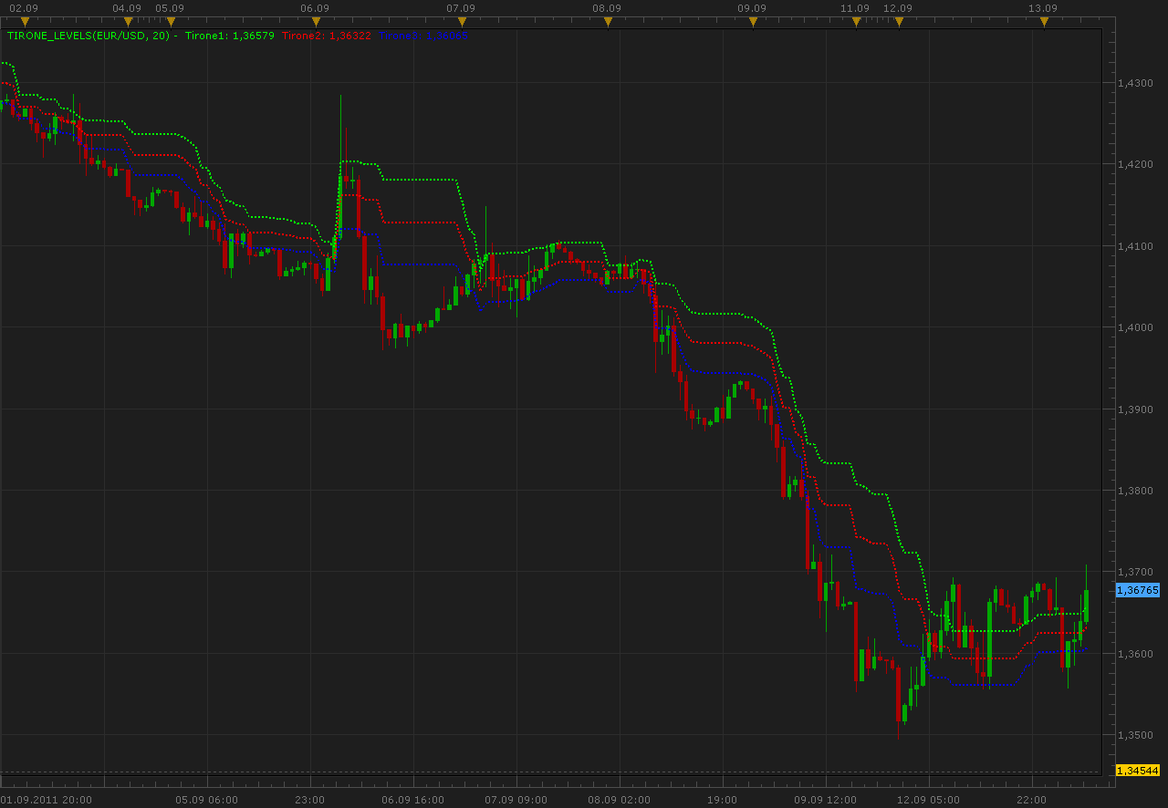The width and height of the screenshot is (1168, 808).
Task: Select the 09.09 date marker triangle
Action: pos(753,22)
